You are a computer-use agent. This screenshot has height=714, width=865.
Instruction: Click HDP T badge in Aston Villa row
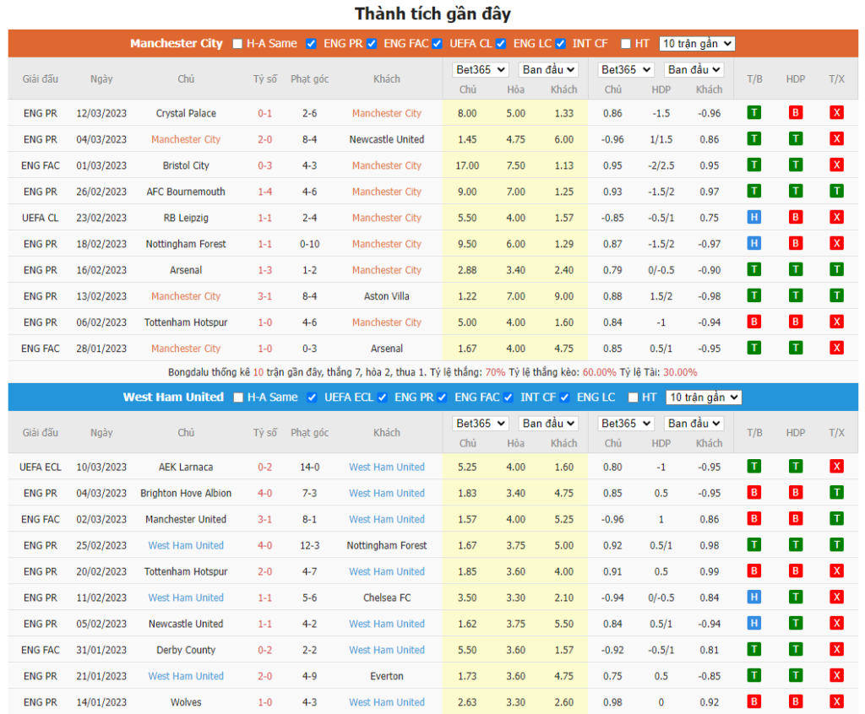click(795, 295)
